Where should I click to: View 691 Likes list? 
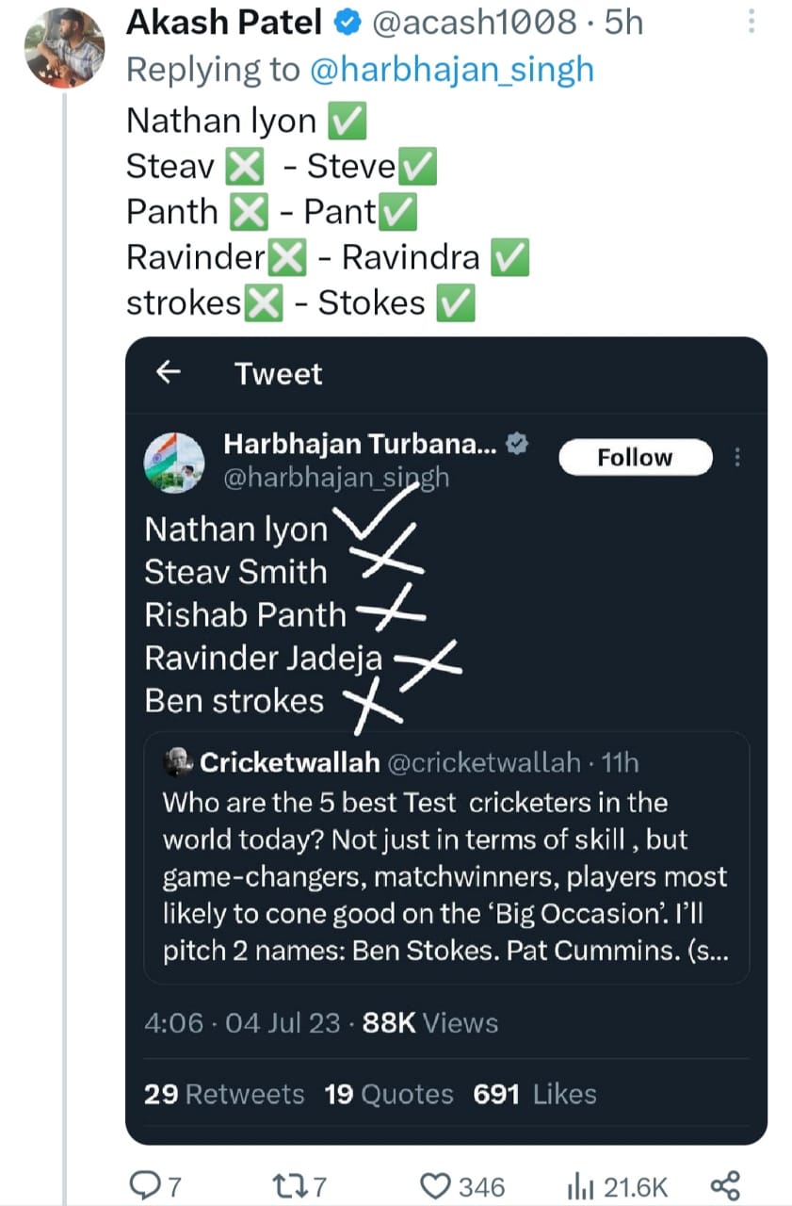tap(534, 1094)
